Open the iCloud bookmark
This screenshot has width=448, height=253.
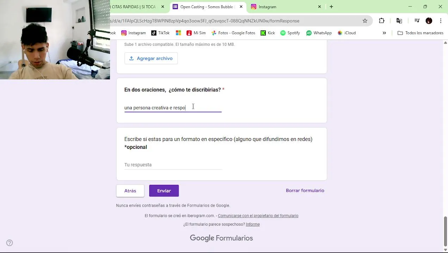(347, 33)
